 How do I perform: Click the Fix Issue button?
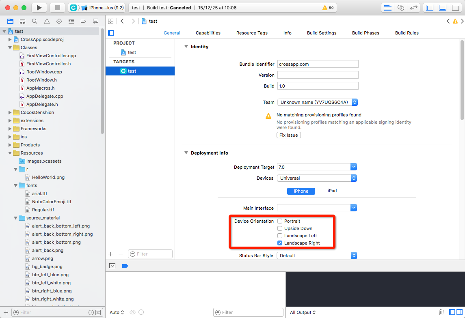coord(289,135)
